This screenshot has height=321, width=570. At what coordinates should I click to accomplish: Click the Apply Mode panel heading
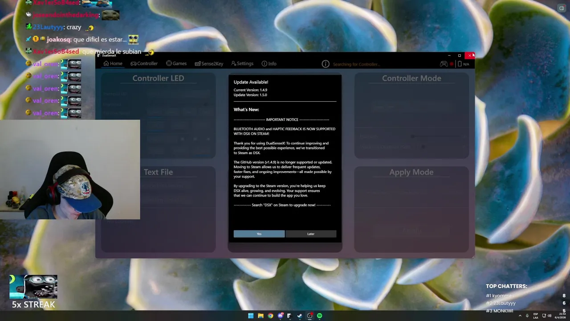click(411, 172)
